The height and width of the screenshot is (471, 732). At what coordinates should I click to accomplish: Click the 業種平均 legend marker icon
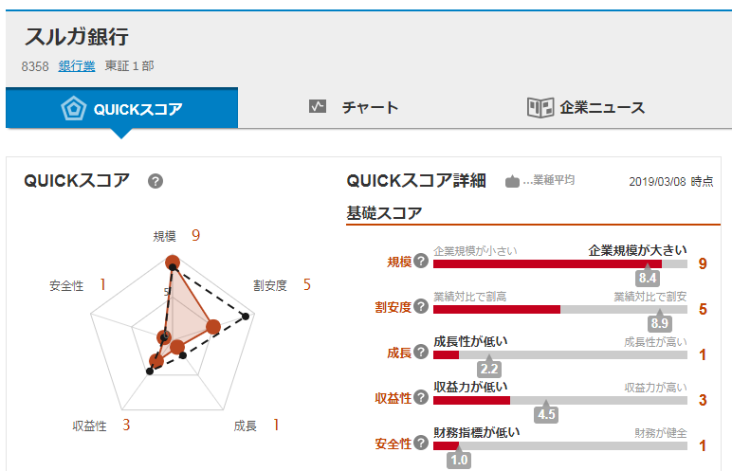pyautogui.click(x=512, y=181)
